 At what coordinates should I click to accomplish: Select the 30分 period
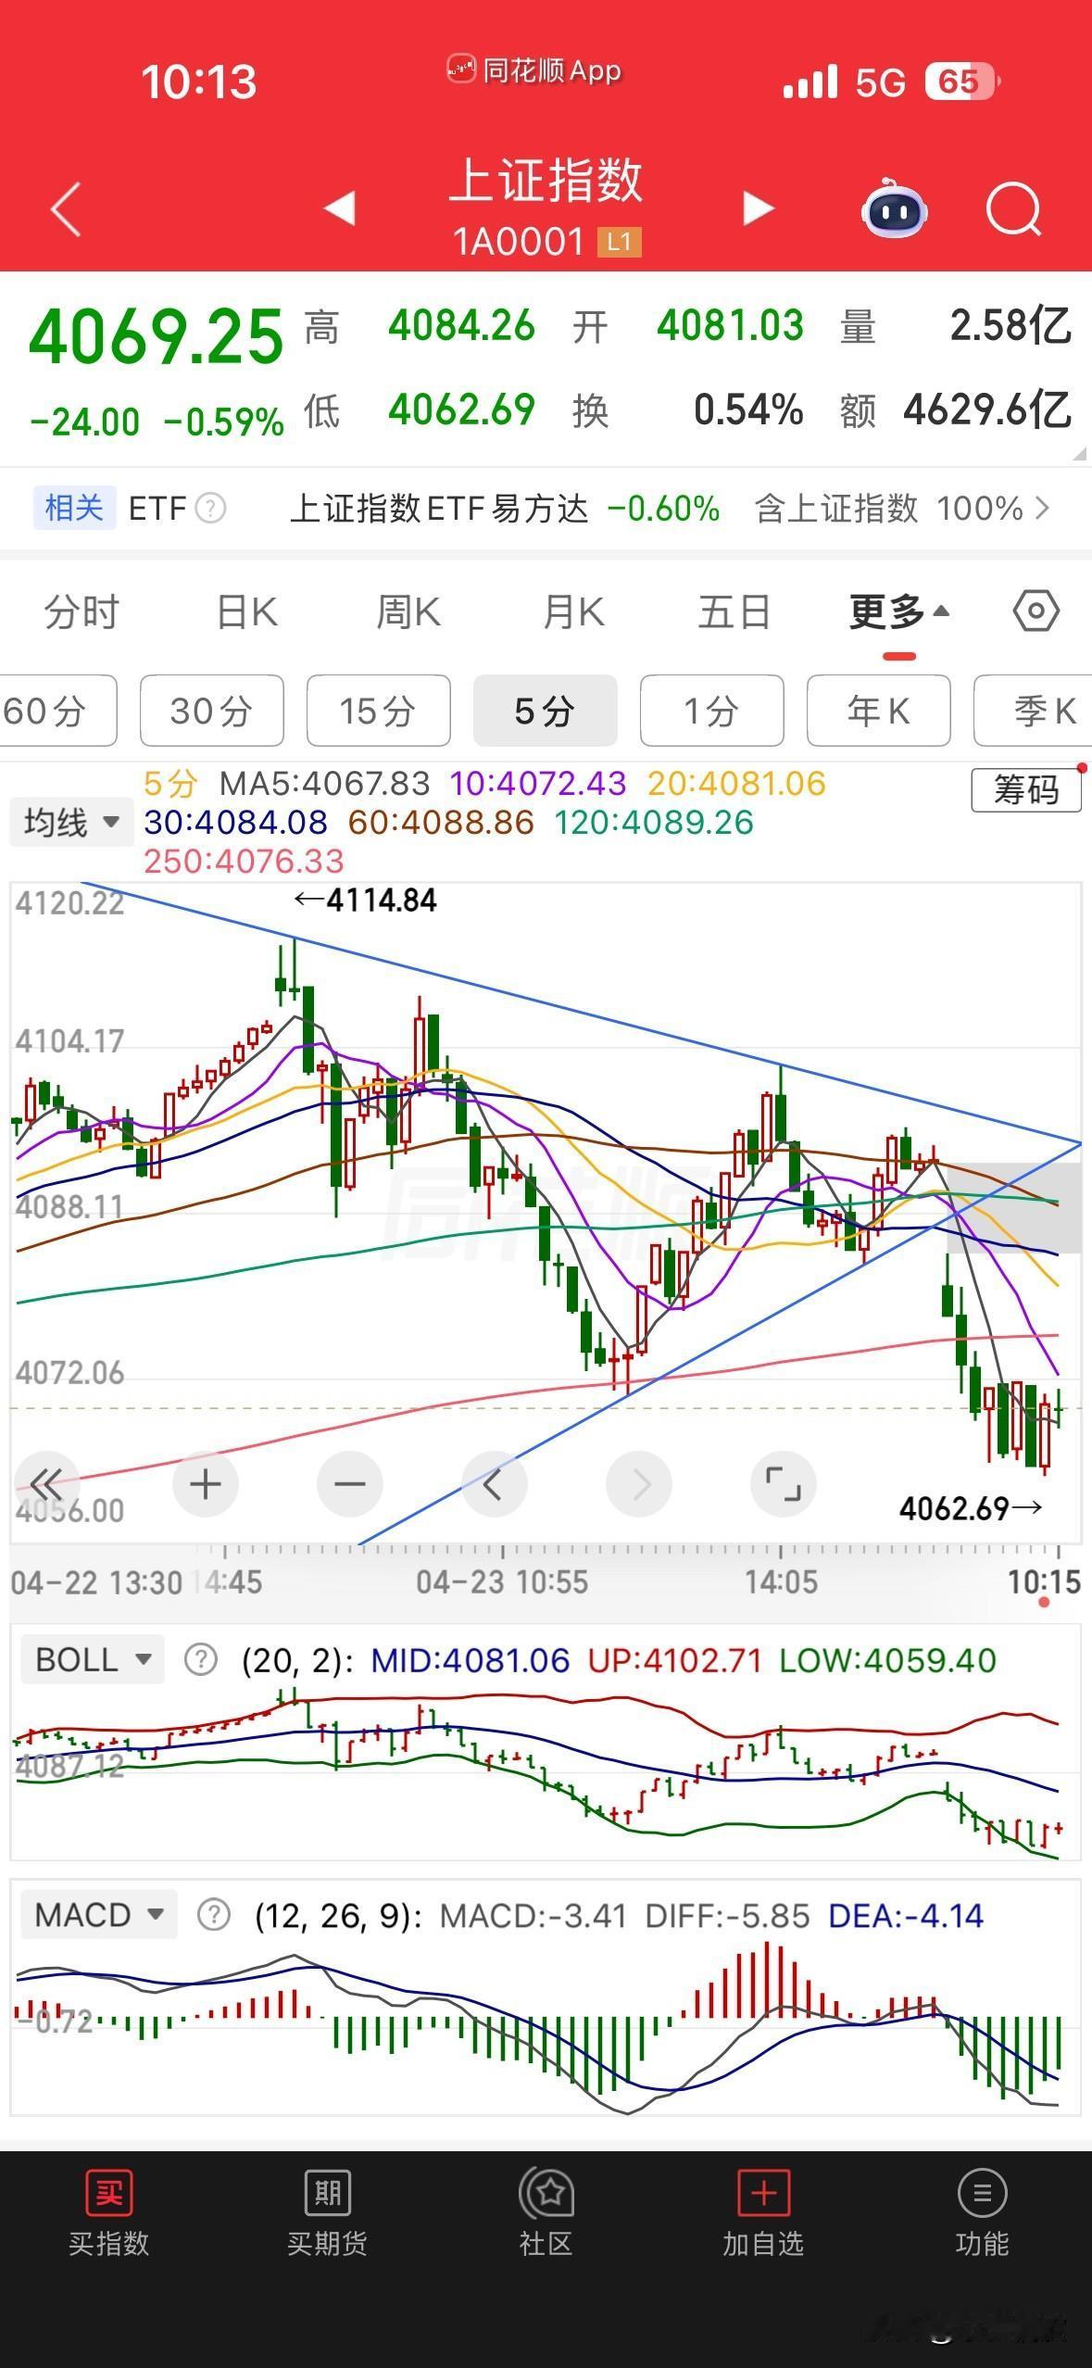[212, 711]
